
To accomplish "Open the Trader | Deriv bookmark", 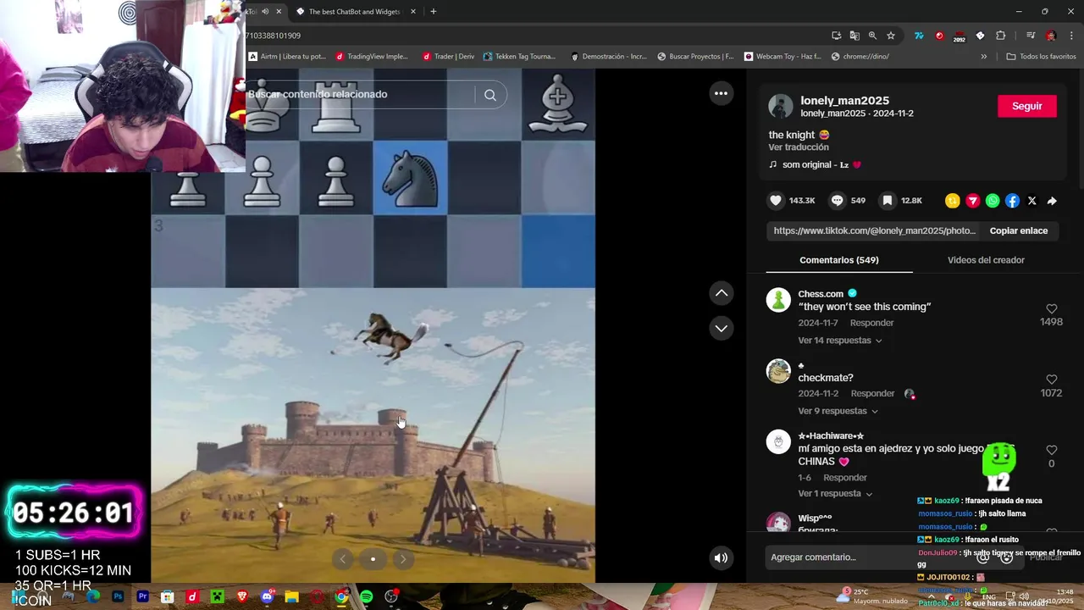I will coord(447,57).
